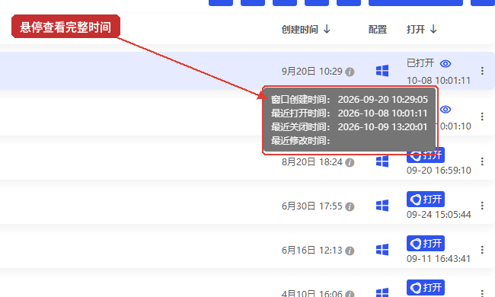Click info icon next to 9月20日 10:29

tap(350, 72)
